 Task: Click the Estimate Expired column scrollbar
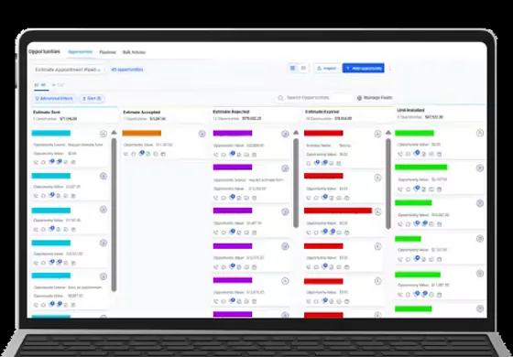coord(388,184)
